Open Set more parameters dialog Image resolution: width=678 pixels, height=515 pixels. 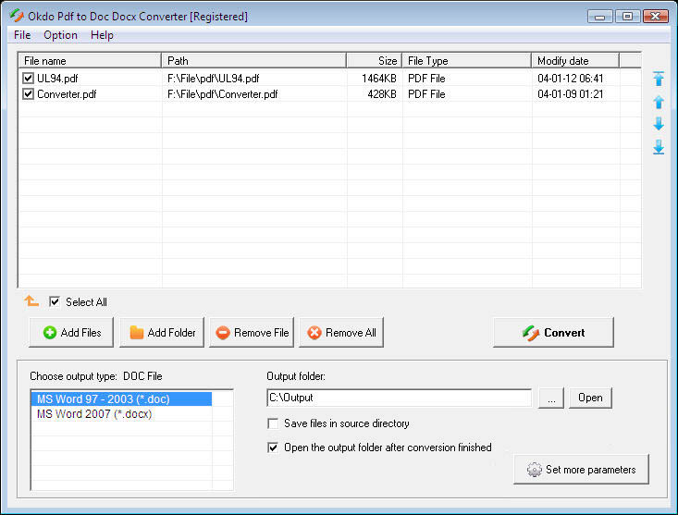coord(581,470)
